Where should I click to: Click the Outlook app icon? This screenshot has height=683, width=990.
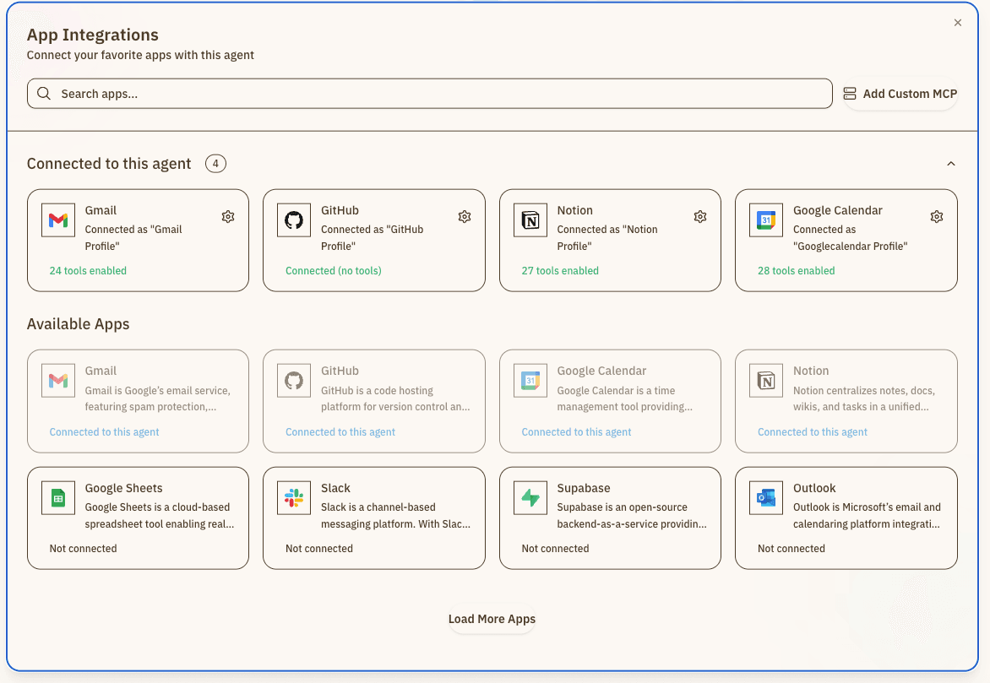click(766, 499)
